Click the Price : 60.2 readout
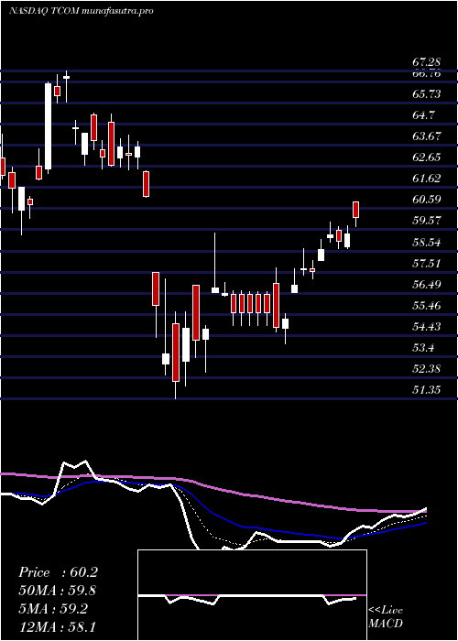The image size is (458, 641). 58,572
